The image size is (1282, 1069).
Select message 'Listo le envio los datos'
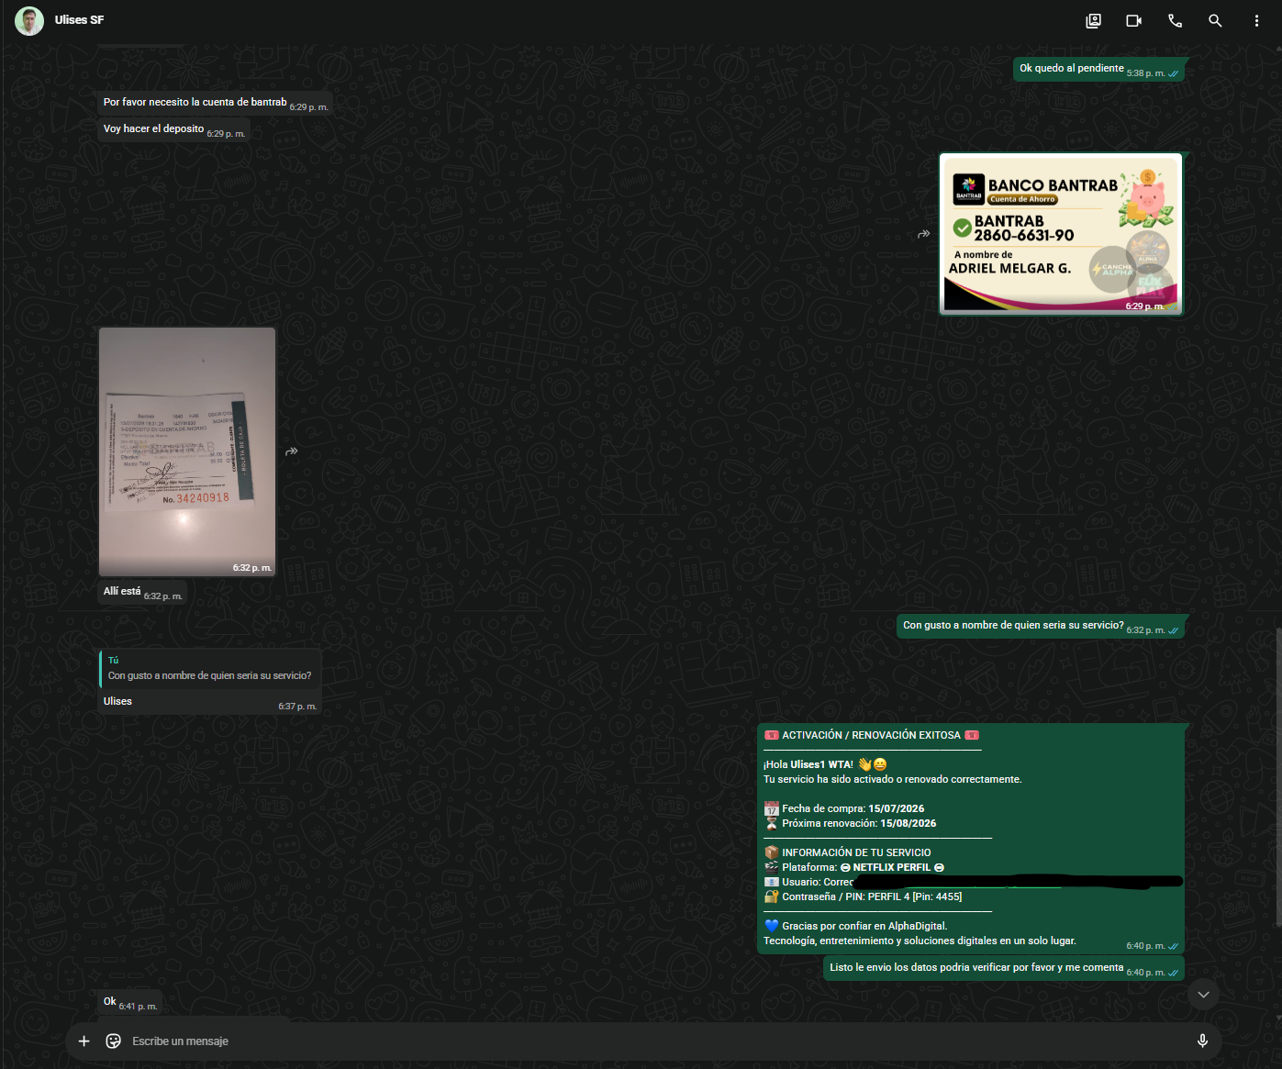pyautogui.click(x=976, y=968)
